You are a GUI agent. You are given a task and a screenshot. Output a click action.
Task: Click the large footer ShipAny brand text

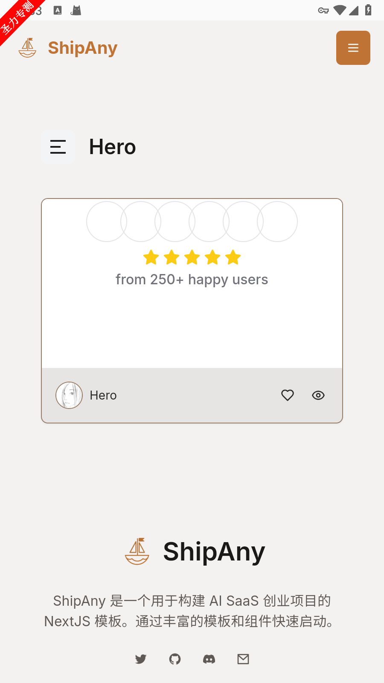214,552
